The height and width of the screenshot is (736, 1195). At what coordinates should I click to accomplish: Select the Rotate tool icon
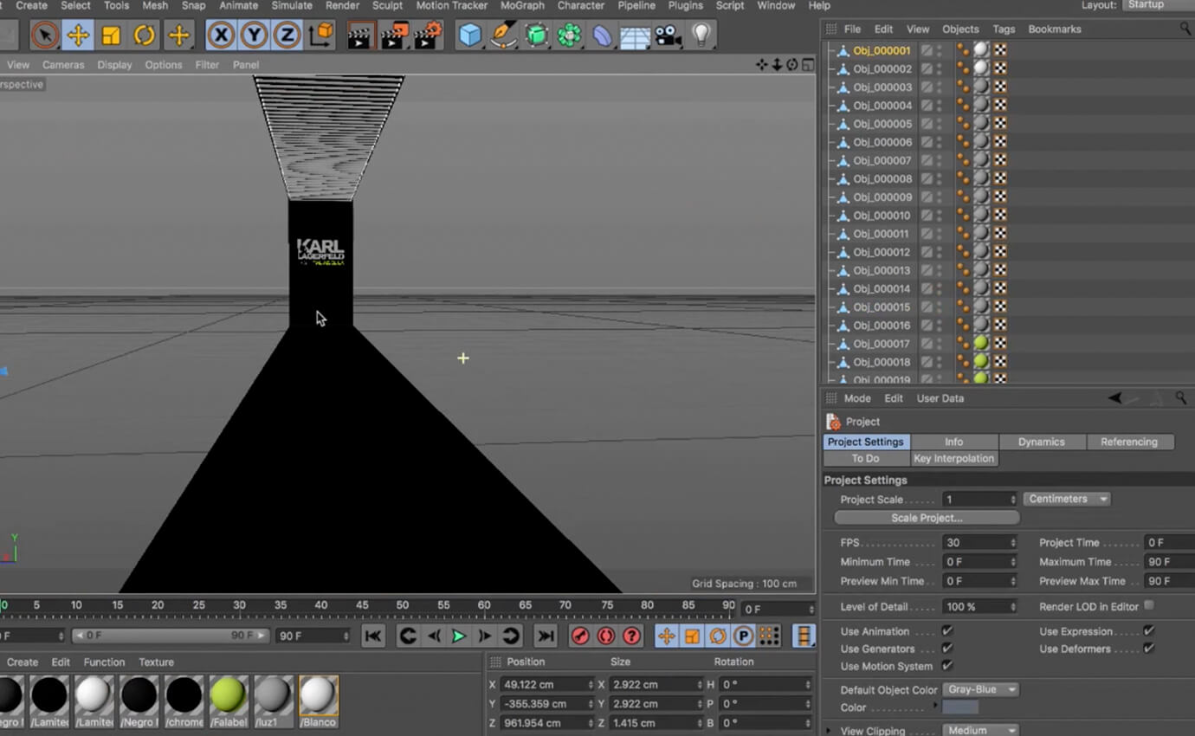(144, 36)
